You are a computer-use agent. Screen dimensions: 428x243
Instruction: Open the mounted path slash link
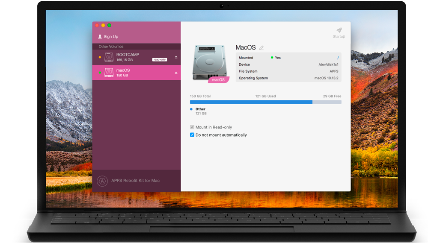pos(338,58)
